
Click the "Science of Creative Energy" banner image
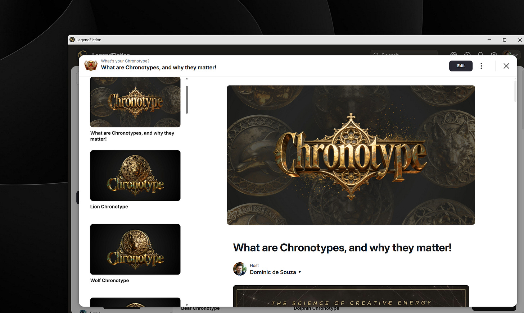(x=351, y=296)
